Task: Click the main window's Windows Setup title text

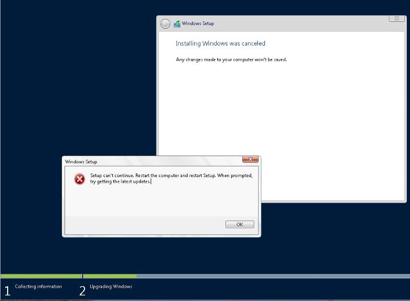Action: point(198,24)
